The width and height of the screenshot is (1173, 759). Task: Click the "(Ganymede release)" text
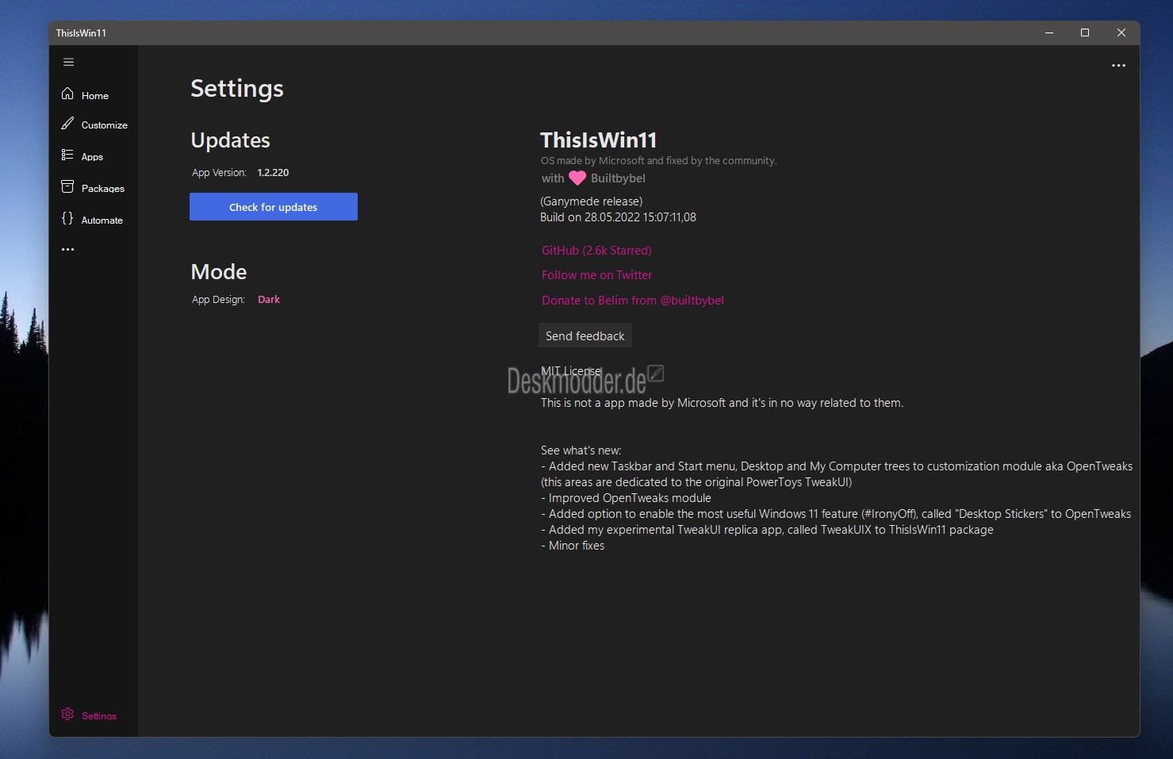click(x=592, y=201)
